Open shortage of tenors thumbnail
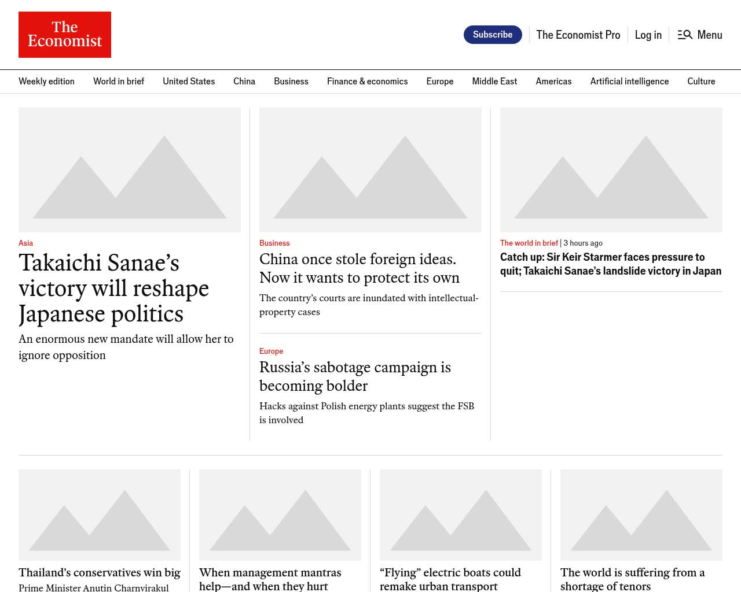The image size is (741, 592). pyautogui.click(x=641, y=515)
